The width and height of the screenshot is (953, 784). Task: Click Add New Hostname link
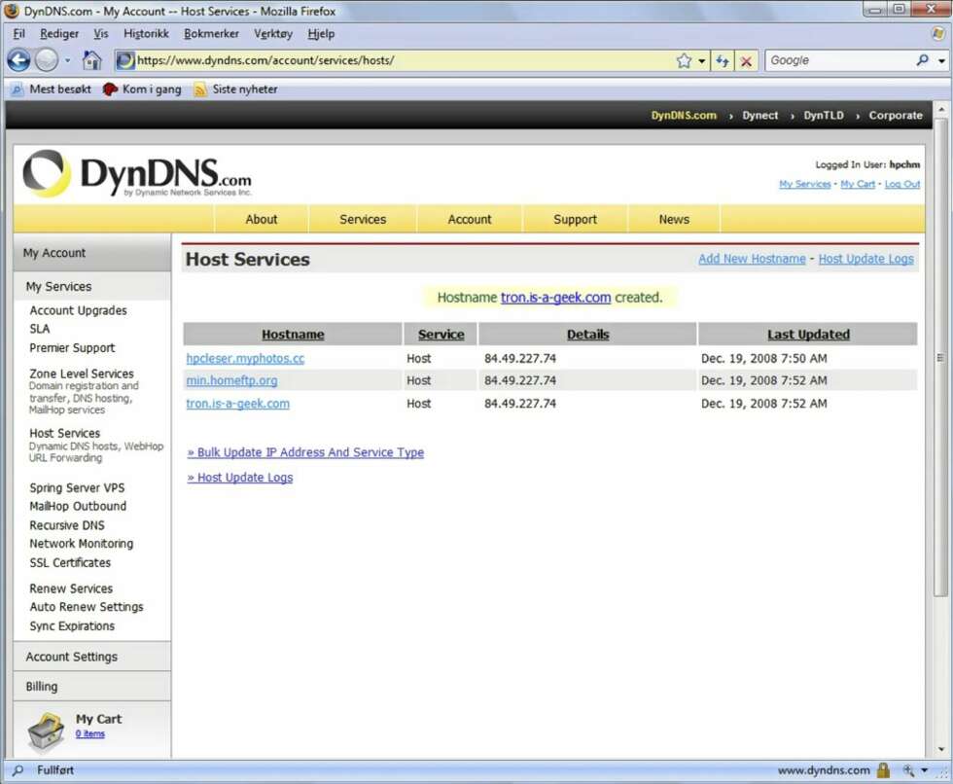[x=752, y=259]
